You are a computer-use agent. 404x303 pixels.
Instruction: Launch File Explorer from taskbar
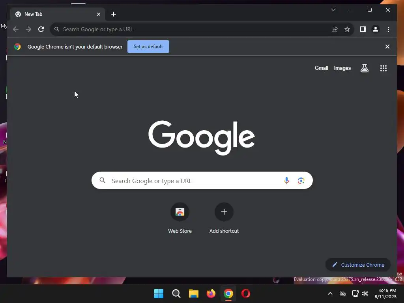tap(193, 294)
